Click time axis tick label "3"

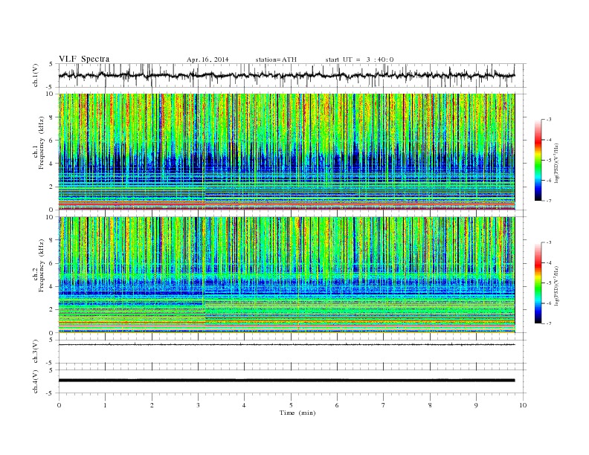point(198,405)
